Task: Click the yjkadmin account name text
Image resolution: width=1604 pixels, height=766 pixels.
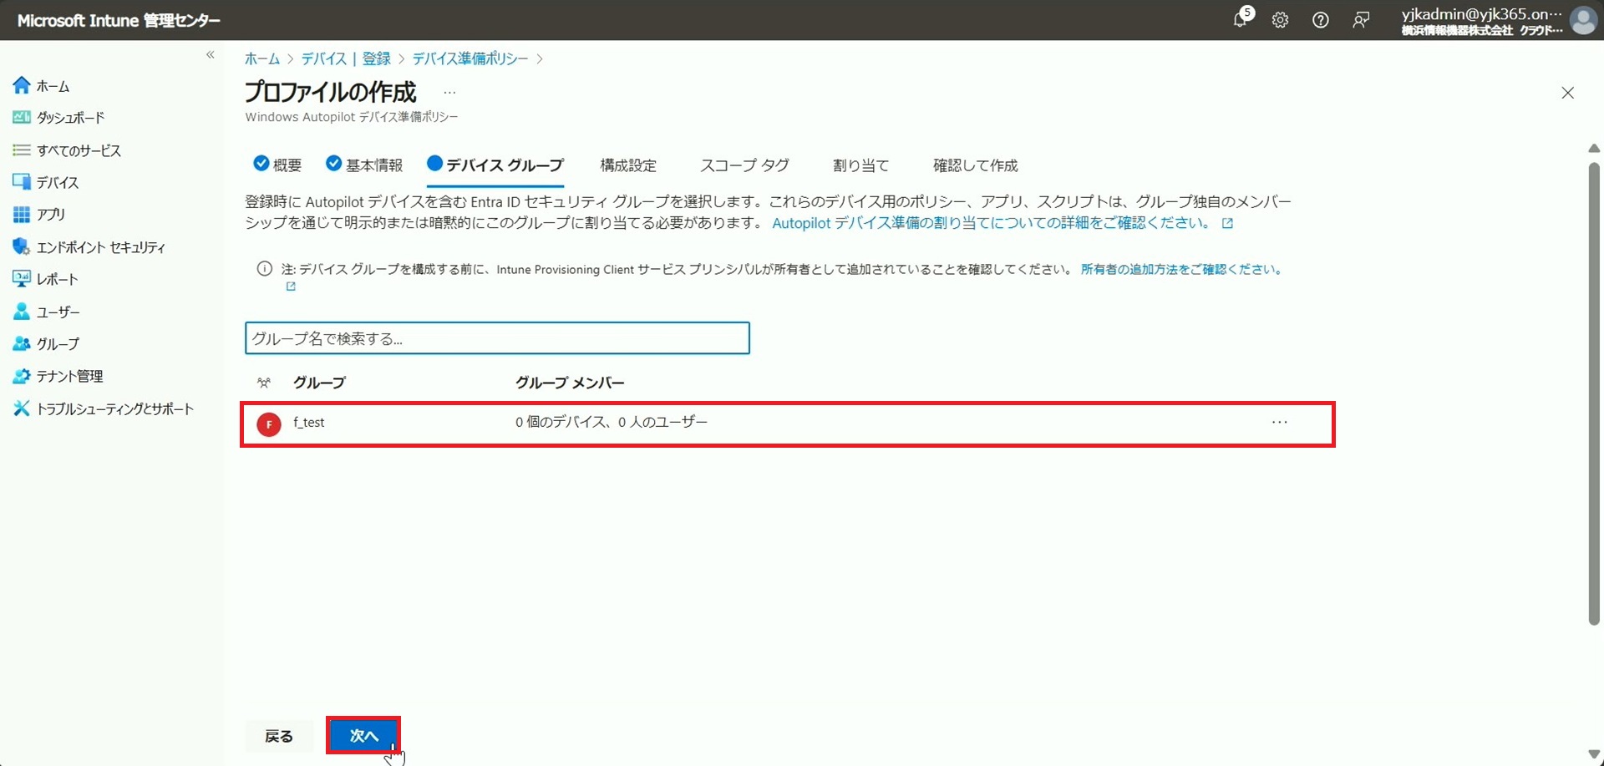Action: (x=1482, y=13)
